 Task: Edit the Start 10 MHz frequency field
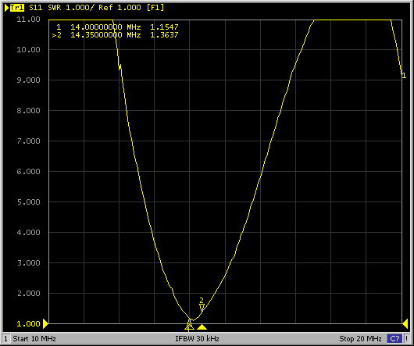[34, 339]
